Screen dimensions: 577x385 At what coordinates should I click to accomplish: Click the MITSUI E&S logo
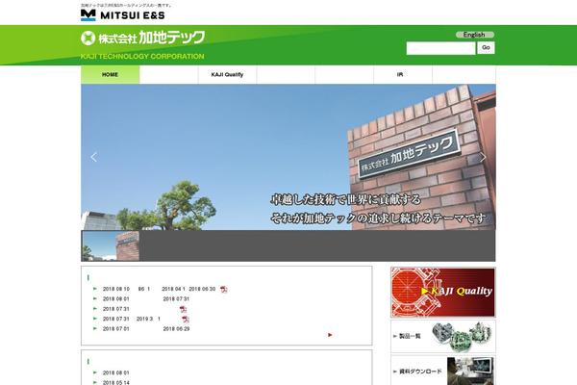click(122, 15)
